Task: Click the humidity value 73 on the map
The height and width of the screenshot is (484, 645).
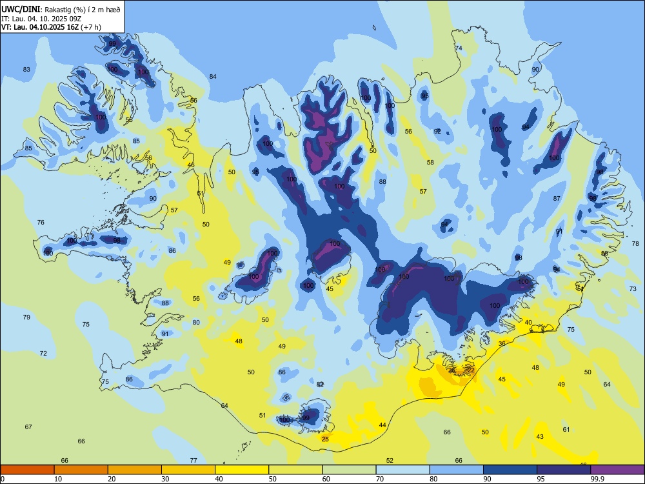Action: click(633, 289)
